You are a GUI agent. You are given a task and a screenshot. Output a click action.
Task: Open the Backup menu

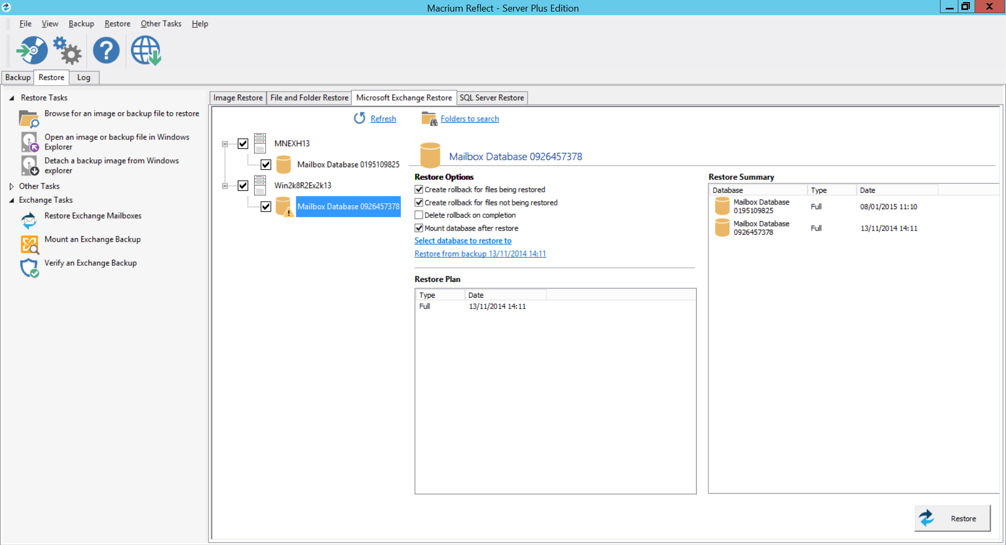pos(81,24)
